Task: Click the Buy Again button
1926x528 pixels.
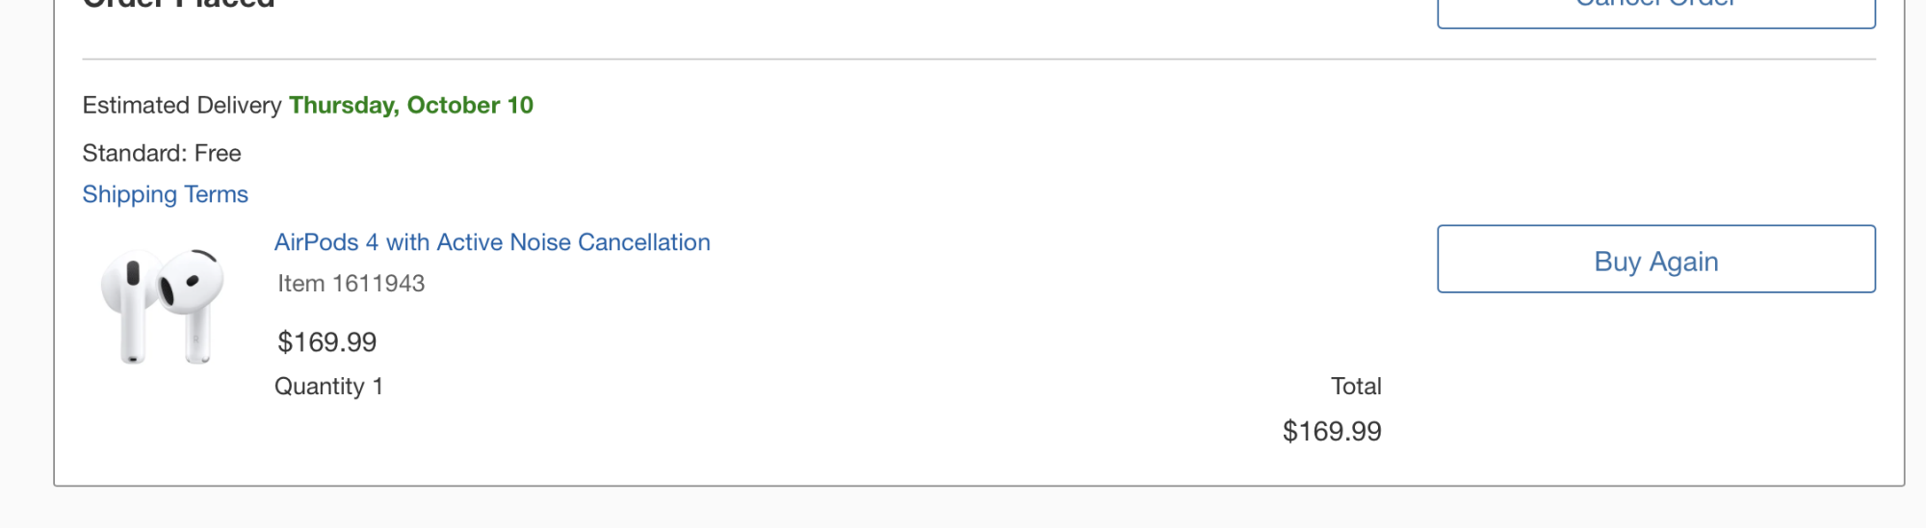Action: pyautogui.click(x=1656, y=260)
